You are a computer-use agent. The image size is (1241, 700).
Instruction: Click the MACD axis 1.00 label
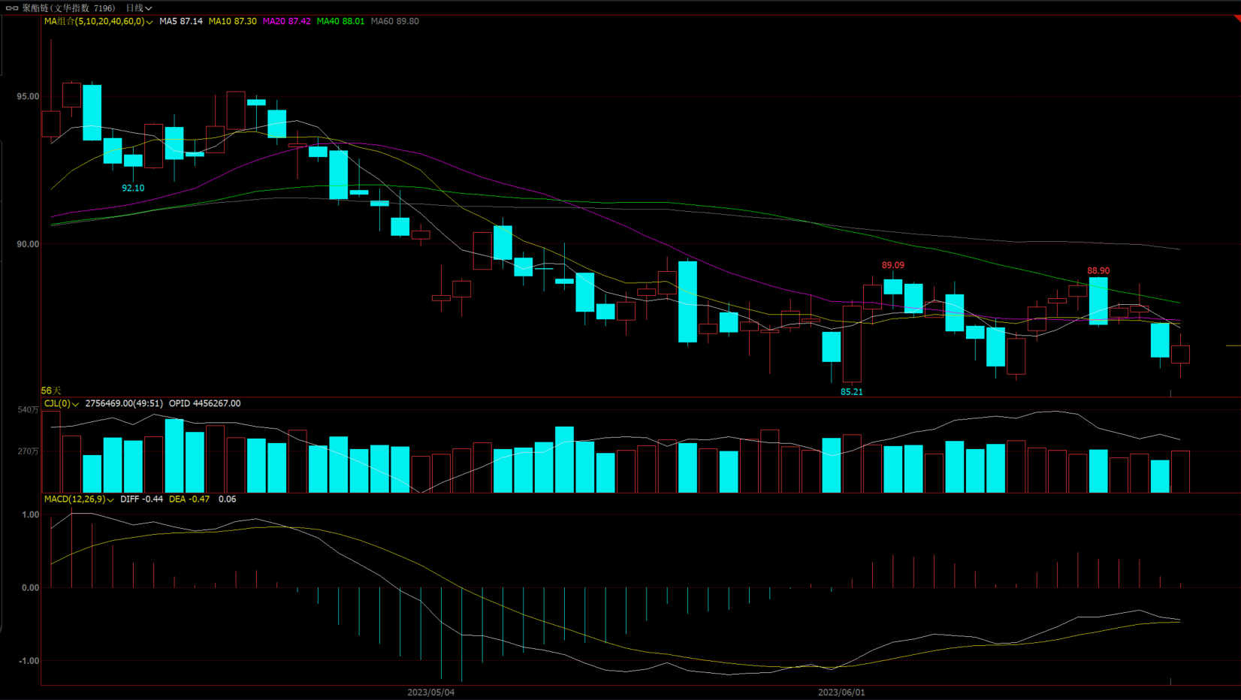[x=31, y=514]
